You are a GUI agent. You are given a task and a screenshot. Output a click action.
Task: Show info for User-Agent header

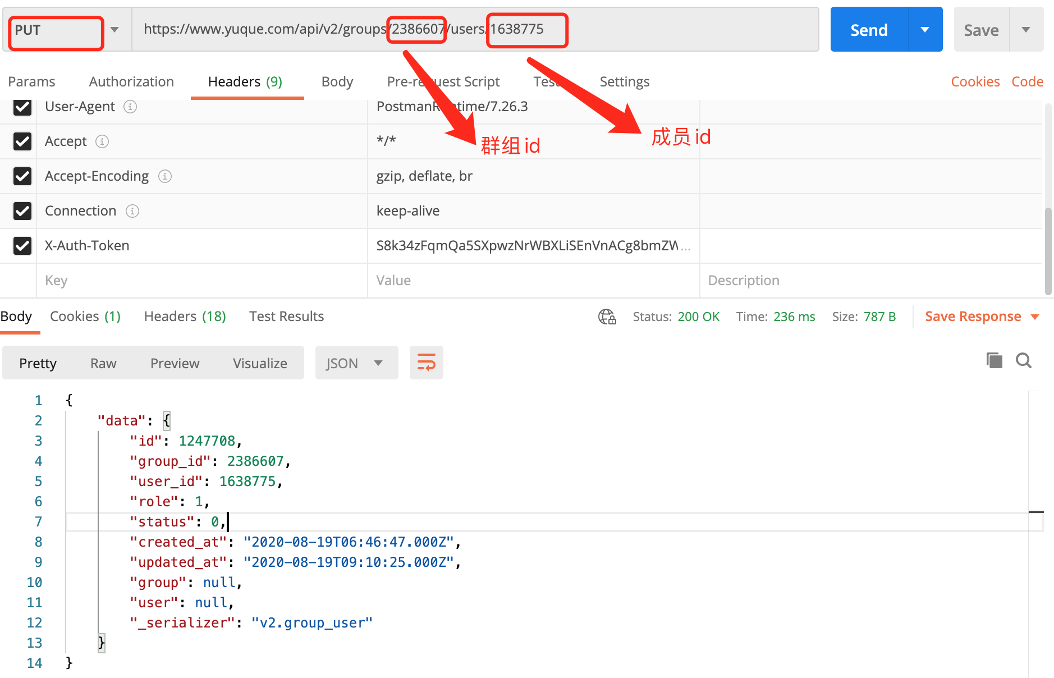[130, 107]
